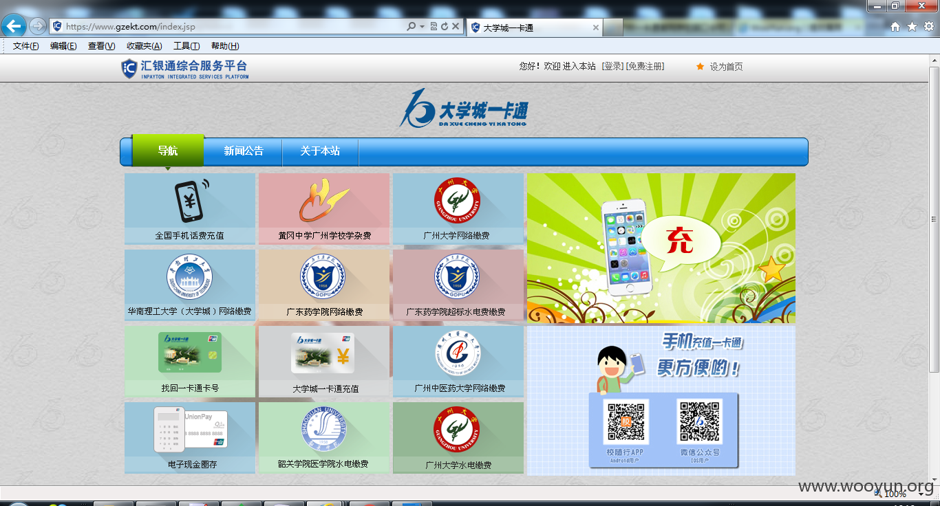Open the 文件(F) menu
Image resolution: width=940 pixels, height=506 pixels.
click(25, 46)
